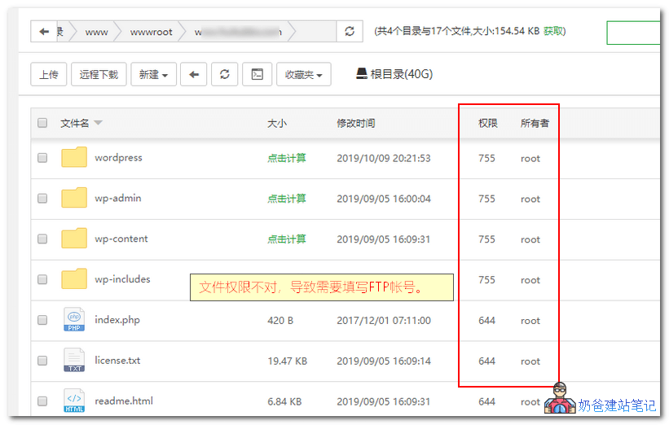Click the 获取 size link
This screenshot has height=425, width=669.
(x=553, y=32)
